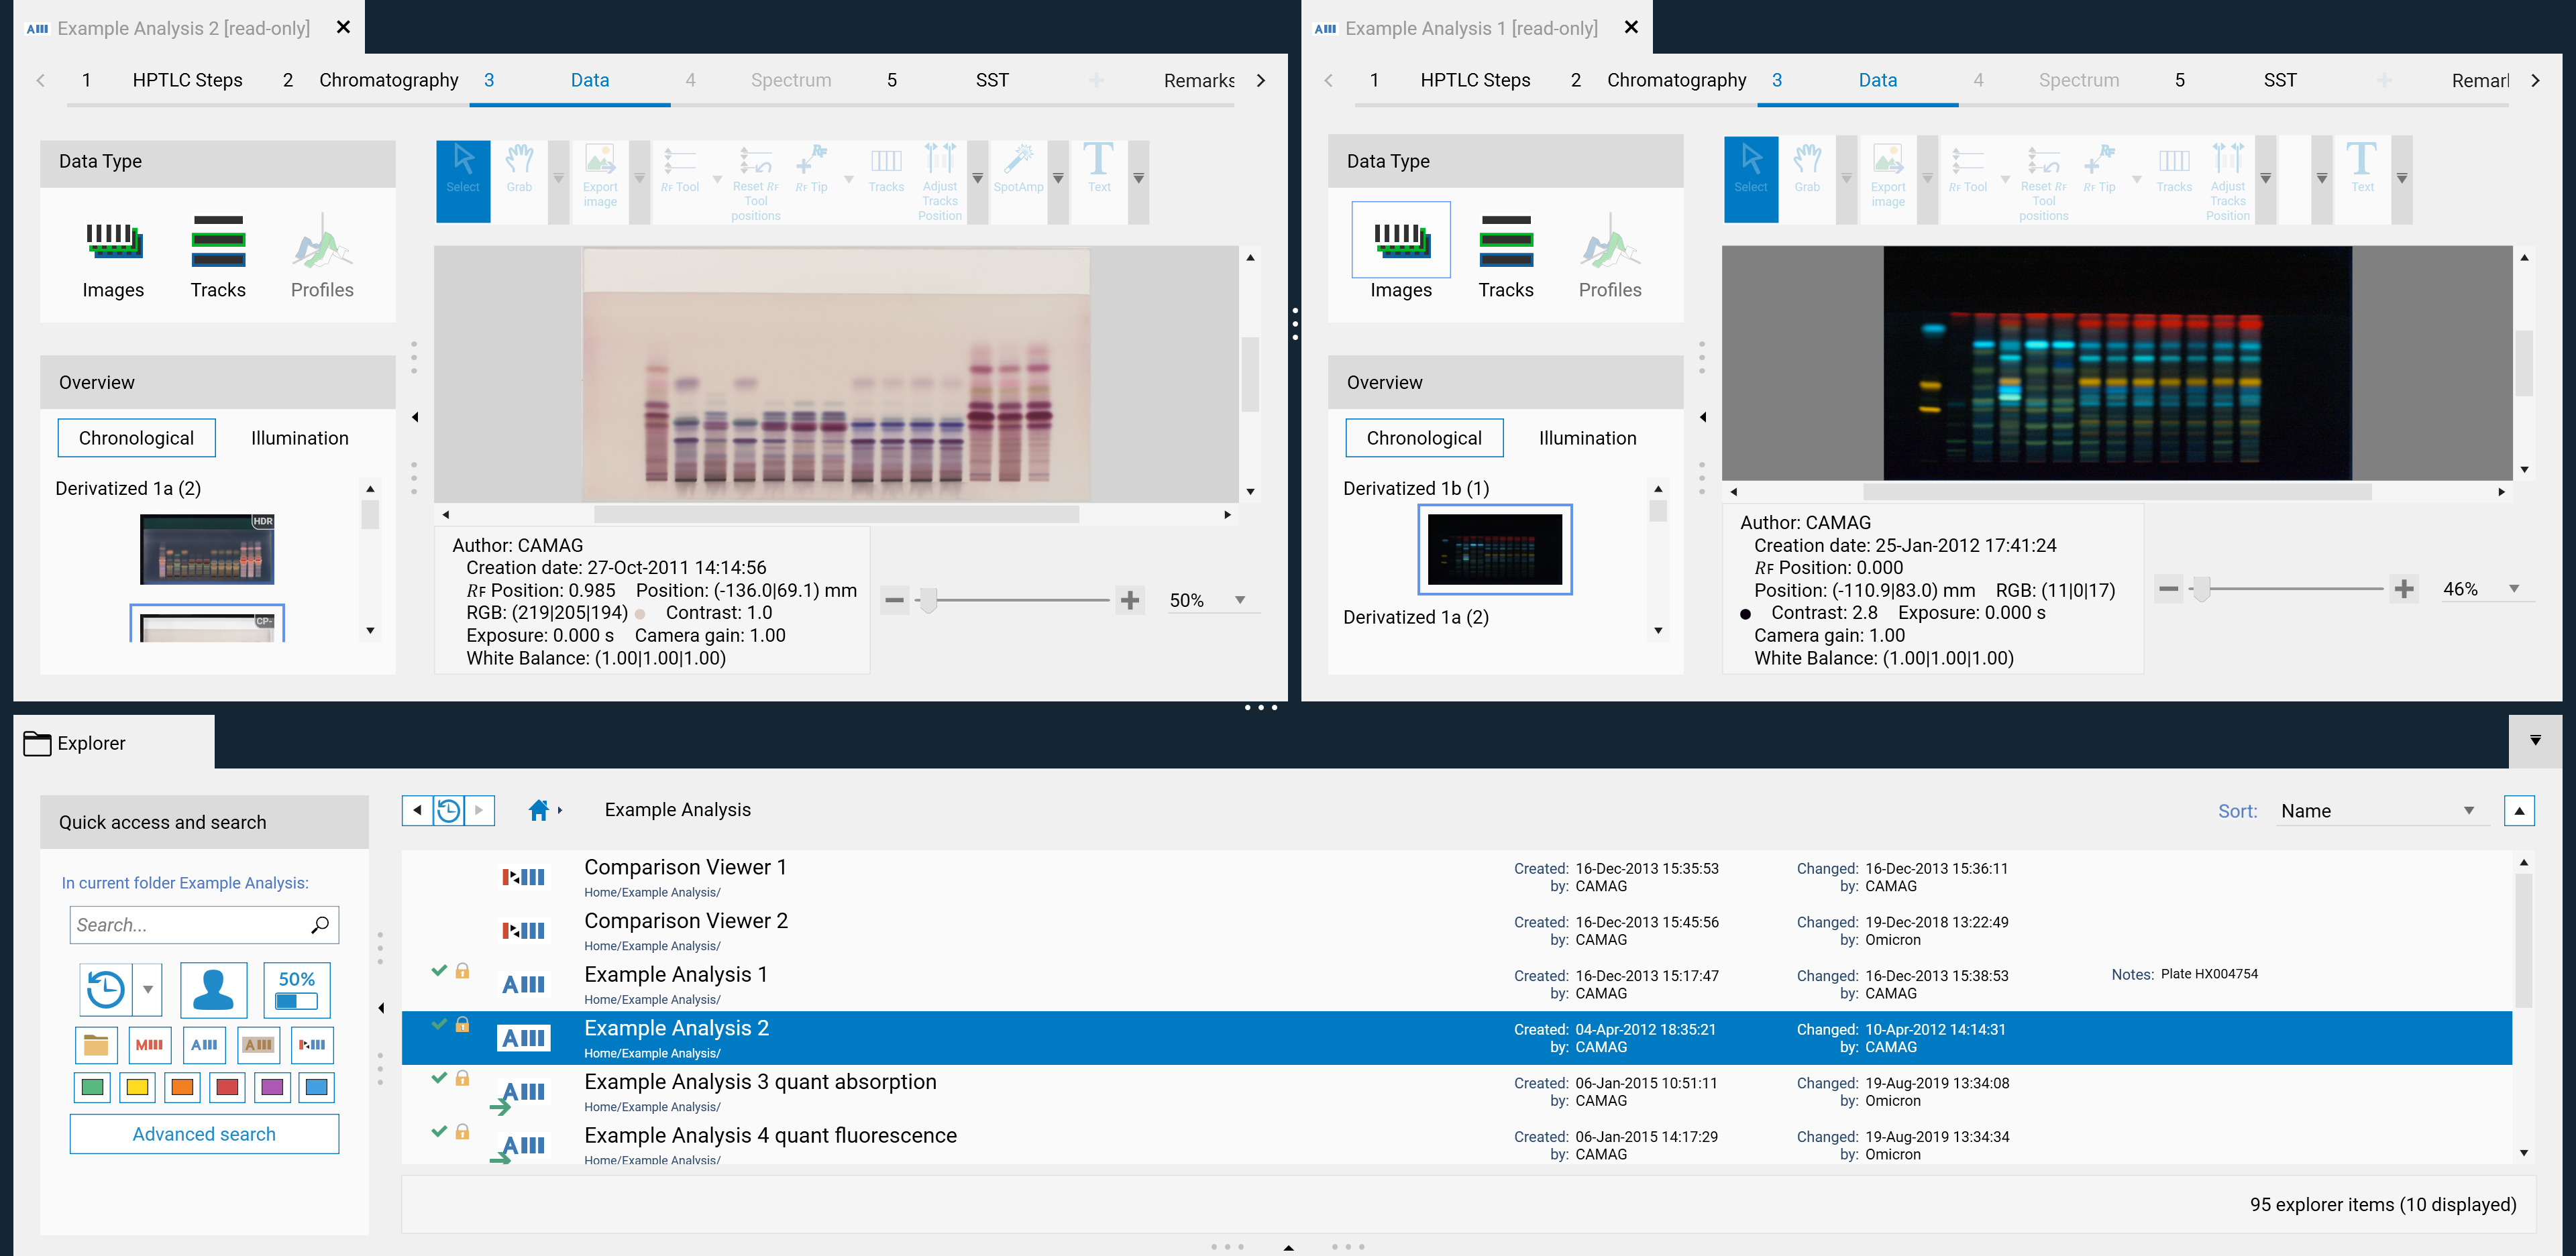
Task: Select the Derivatized 1b thumbnail
Action: coord(1494,549)
